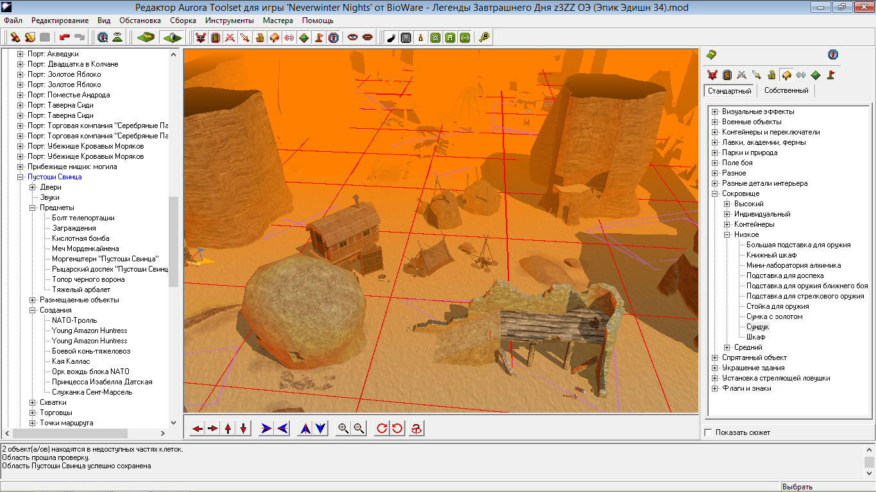Image resolution: width=876 pixels, height=492 pixels.
Task: Toggle the Creatures demon icon in the main toolbar
Action: 201,38
